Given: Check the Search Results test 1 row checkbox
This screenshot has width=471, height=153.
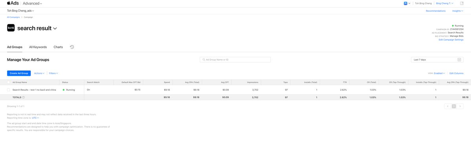Looking at the screenshot, I should [9, 90].
